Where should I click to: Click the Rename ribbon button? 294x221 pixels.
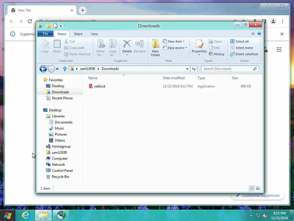[140, 46]
